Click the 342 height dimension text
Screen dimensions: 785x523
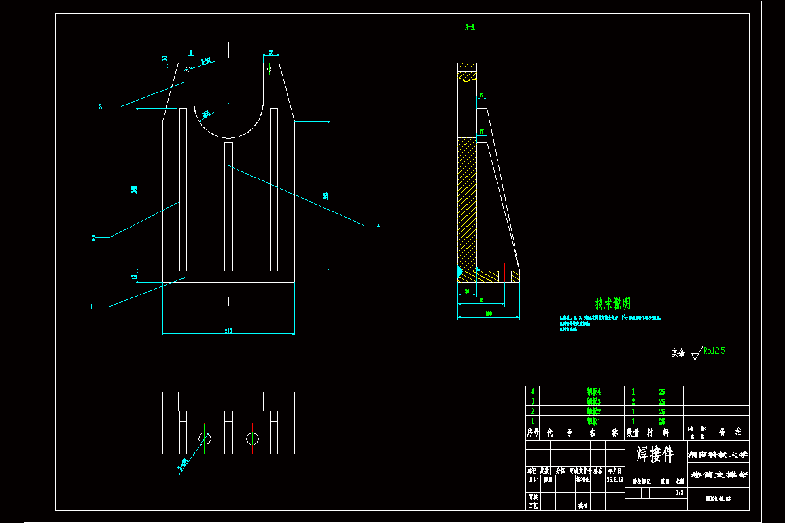coord(324,195)
